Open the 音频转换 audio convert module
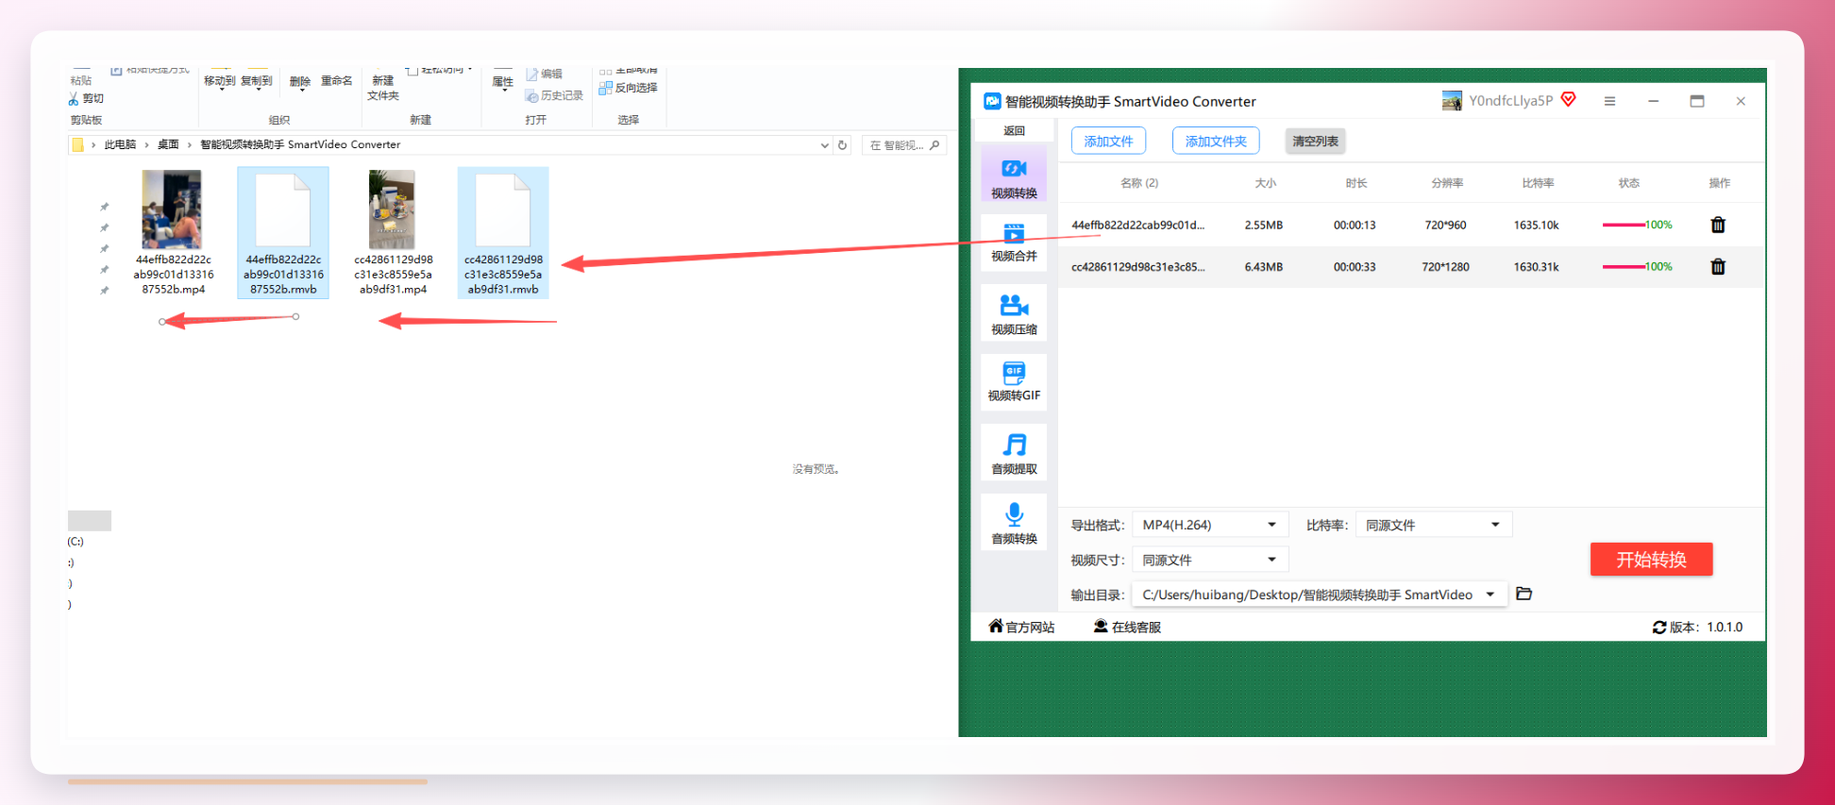This screenshot has width=1835, height=805. coord(1014,523)
